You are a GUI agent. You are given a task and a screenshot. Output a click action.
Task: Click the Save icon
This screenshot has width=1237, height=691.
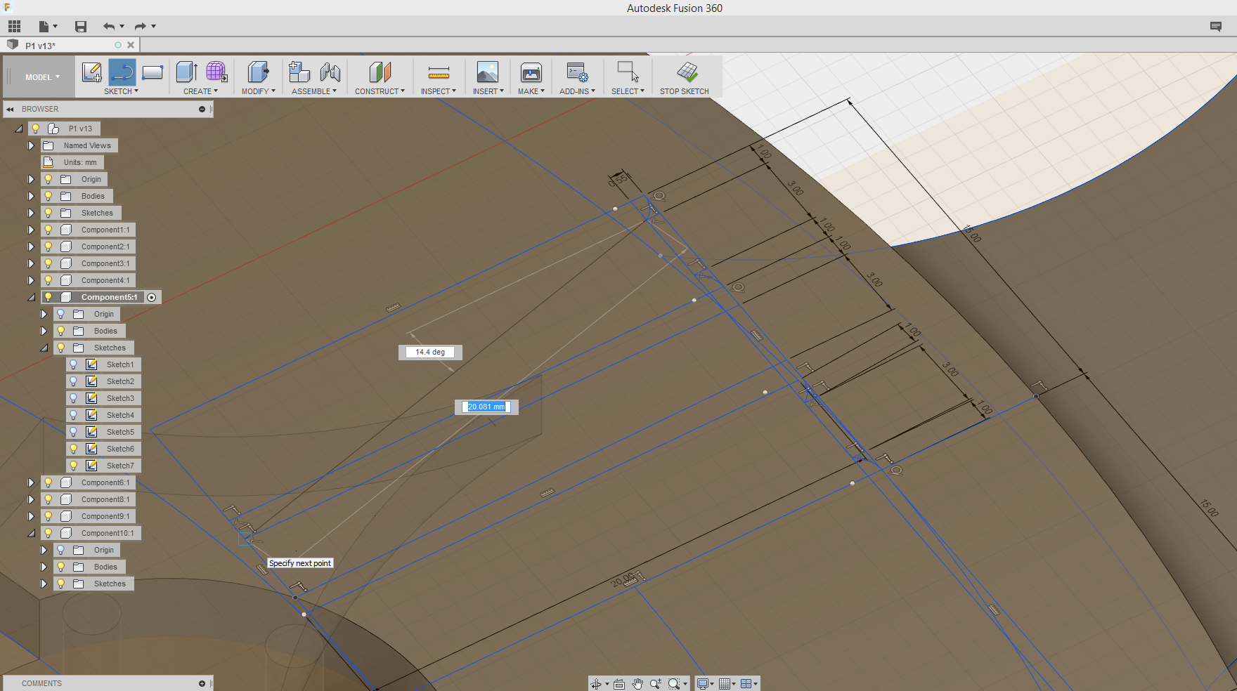81,27
